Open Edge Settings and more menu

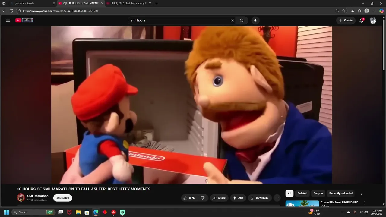click(374, 11)
